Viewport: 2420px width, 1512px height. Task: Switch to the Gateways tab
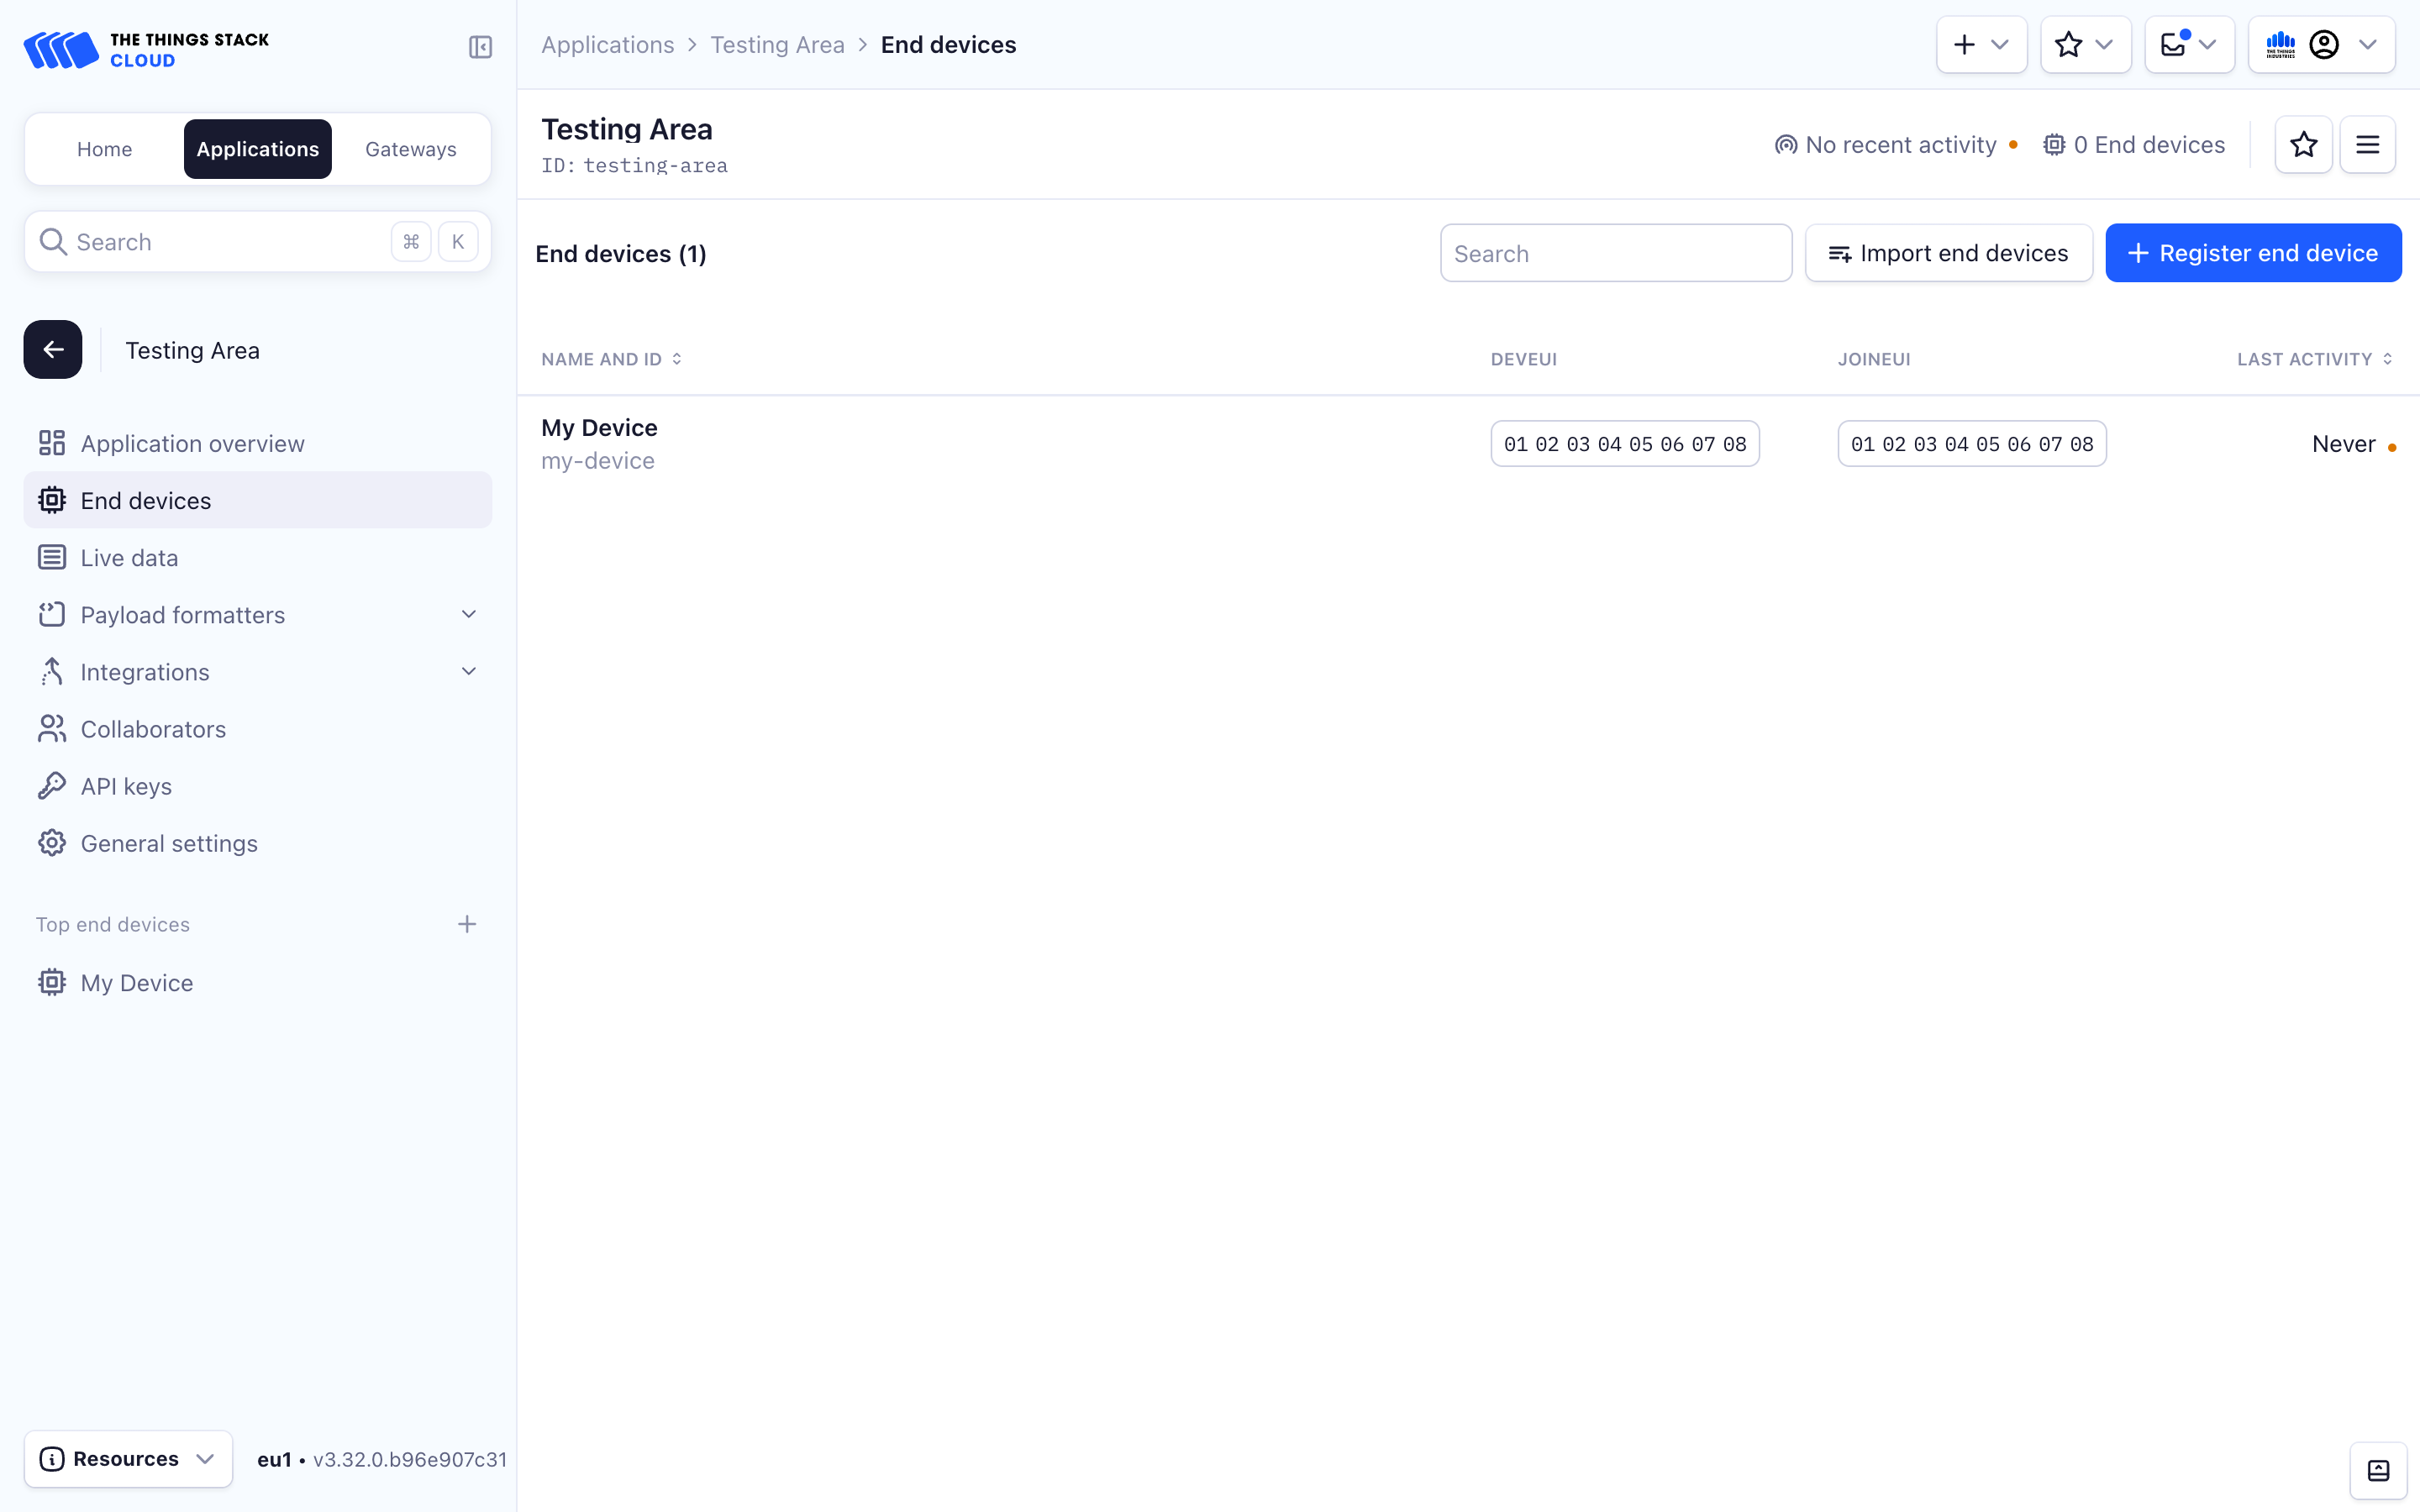click(x=410, y=149)
